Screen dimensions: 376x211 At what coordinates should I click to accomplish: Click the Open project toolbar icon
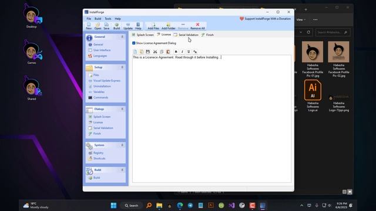pyautogui.click(x=98, y=26)
